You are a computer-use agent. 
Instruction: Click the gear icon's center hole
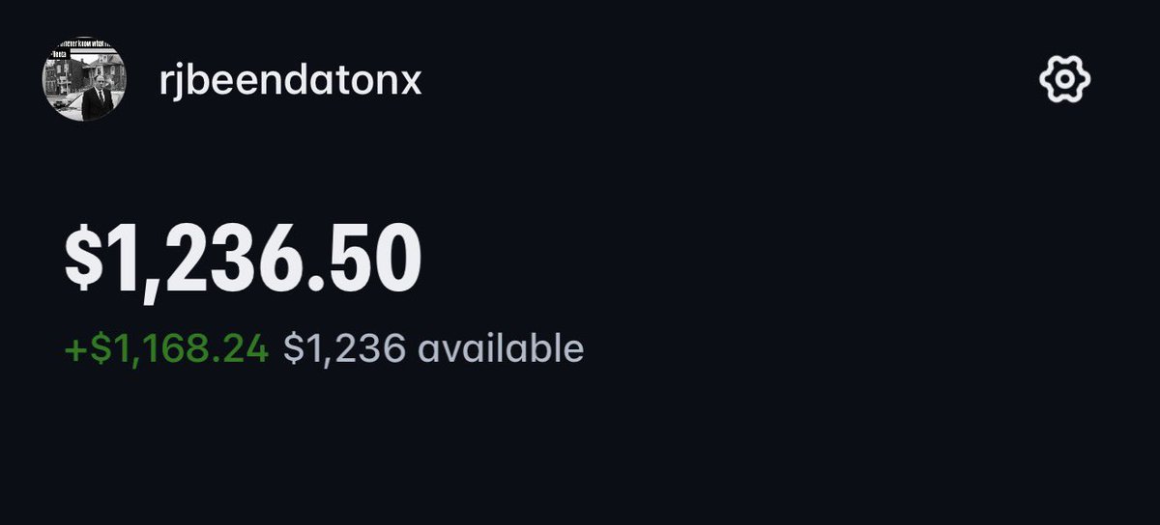(1065, 80)
